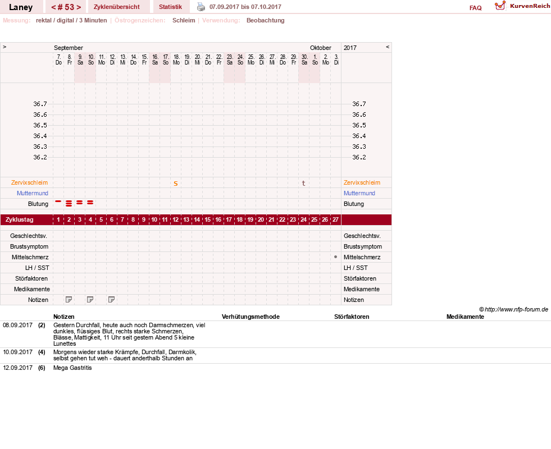Click the Zyklustag row label
This screenshot has width=551, height=449.
(x=19, y=220)
